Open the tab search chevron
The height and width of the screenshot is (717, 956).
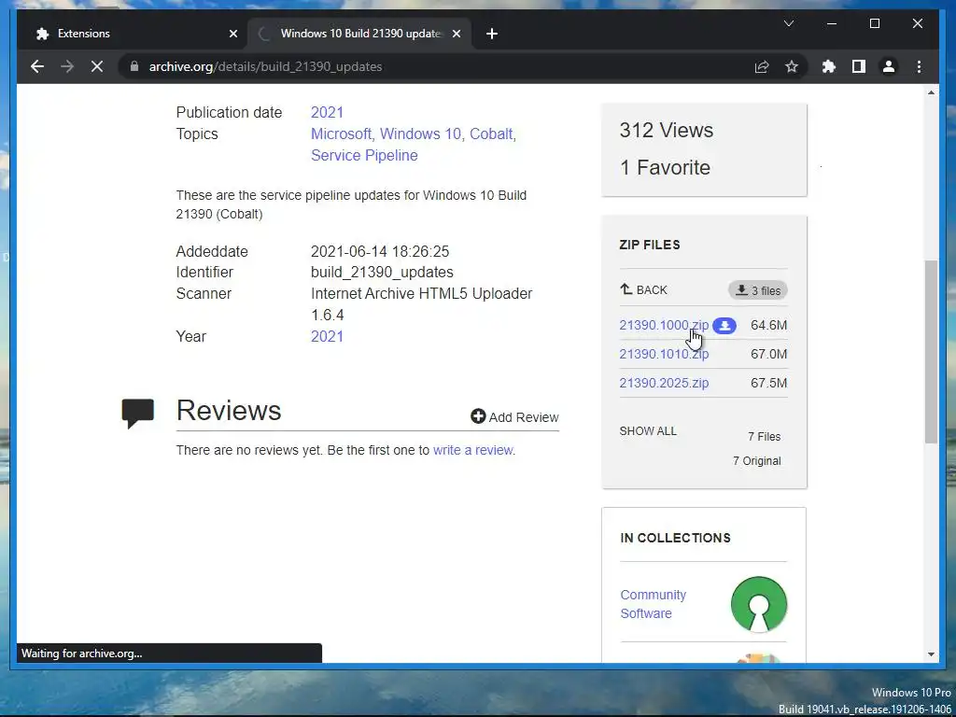[788, 23]
